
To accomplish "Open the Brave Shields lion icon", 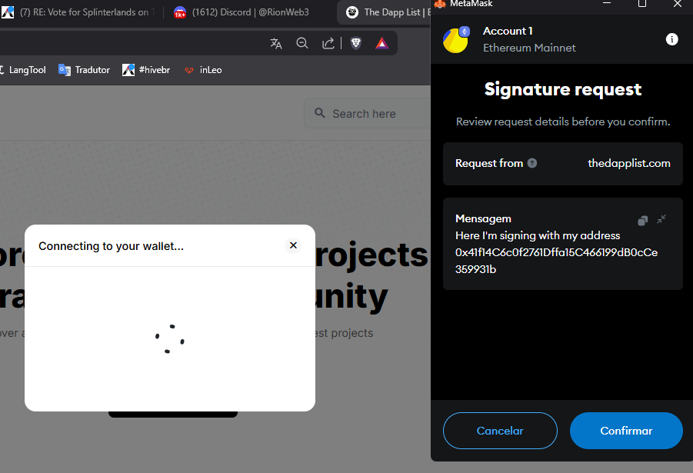I will [x=356, y=43].
